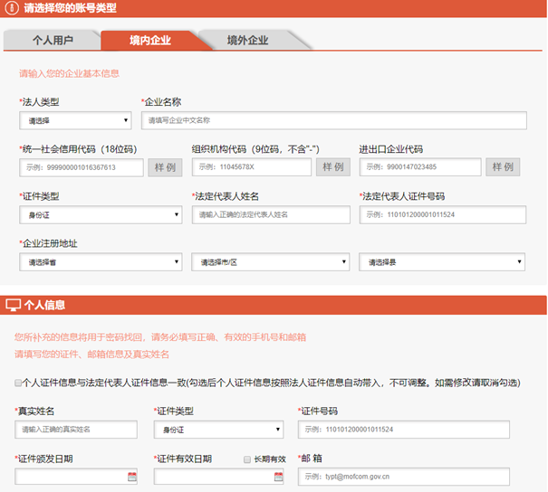The image size is (548, 492).
Task: Open the 法人类型 dropdown
Action: (76, 120)
